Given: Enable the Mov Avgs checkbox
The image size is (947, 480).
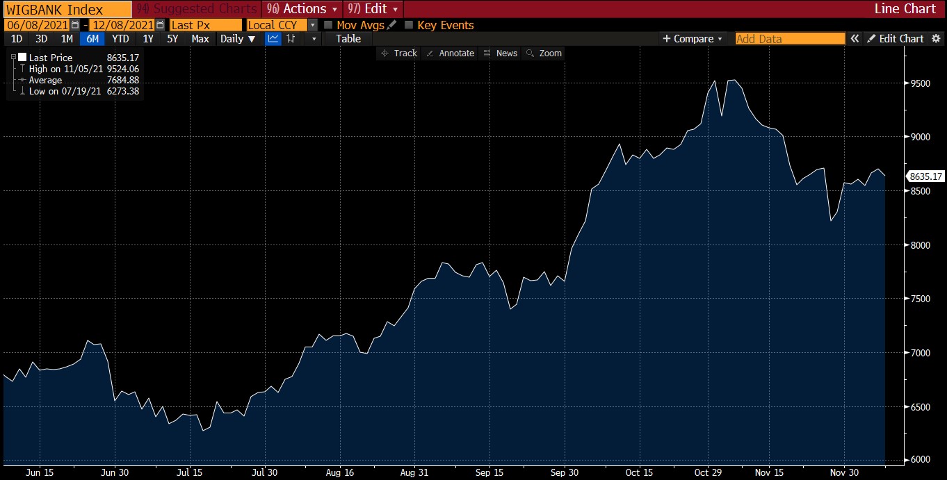Looking at the screenshot, I should [x=328, y=25].
